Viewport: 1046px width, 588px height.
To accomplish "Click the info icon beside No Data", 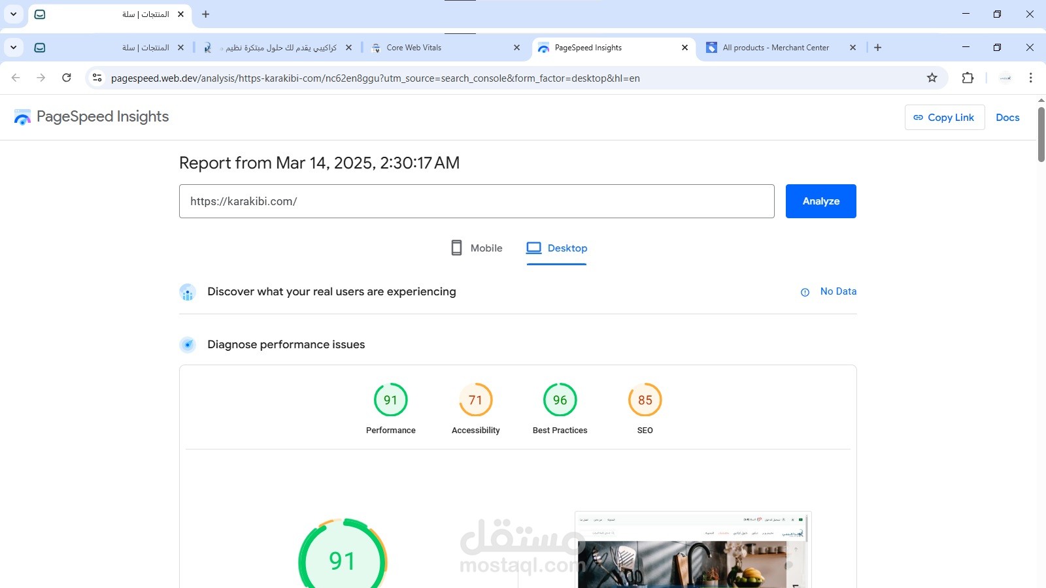I will click(x=805, y=292).
